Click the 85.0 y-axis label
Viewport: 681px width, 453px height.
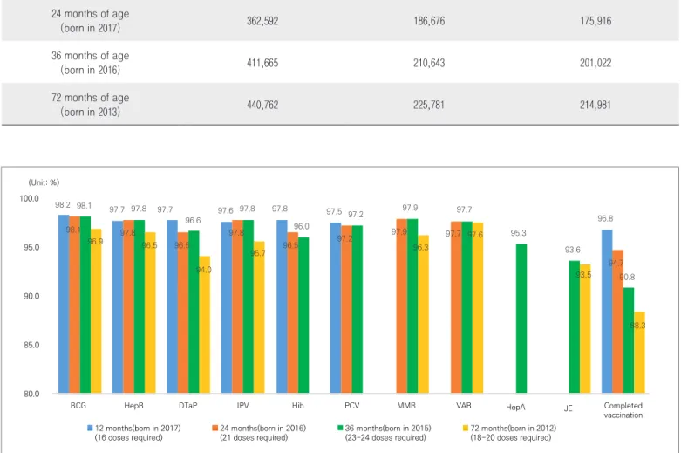pyautogui.click(x=31, y=345)
